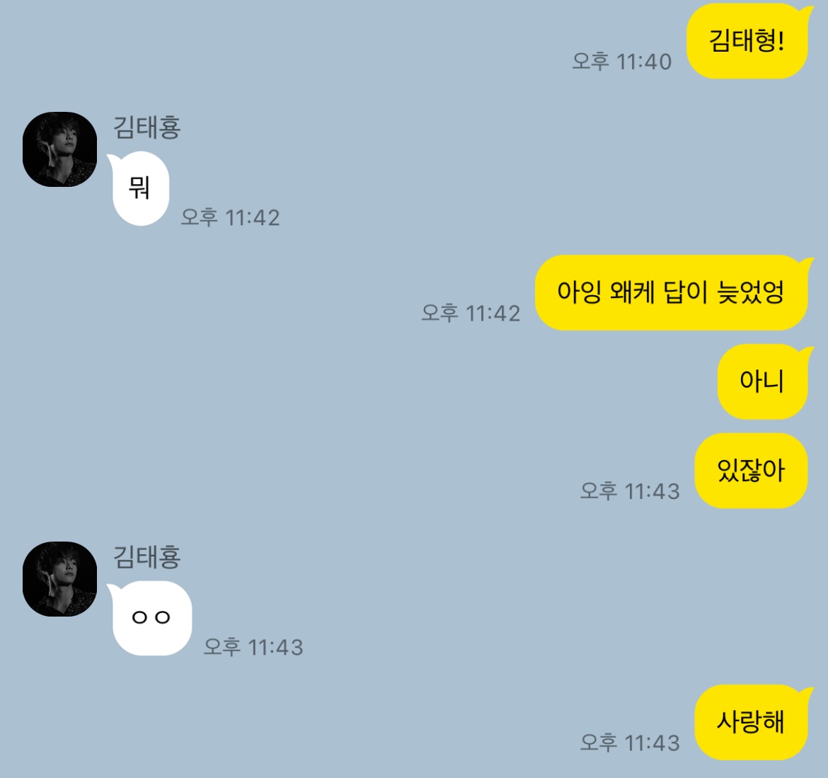Select the yellow 아니 message bubble
This screenshot has width=828, height=778.
pyautogui.click(x=762, y=382)
